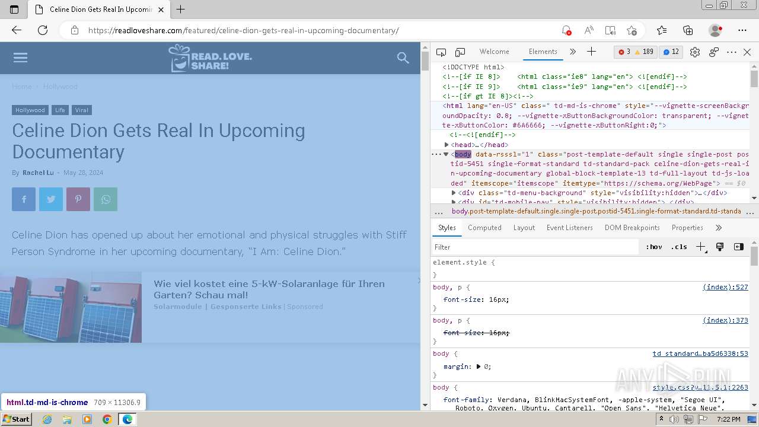Show more style pane tabs
Viewport: 759px width, 427px height.
(719, 228)
